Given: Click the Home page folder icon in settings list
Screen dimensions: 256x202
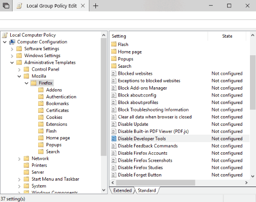Looking at the screenshot, I should click(x=114, y=52).
